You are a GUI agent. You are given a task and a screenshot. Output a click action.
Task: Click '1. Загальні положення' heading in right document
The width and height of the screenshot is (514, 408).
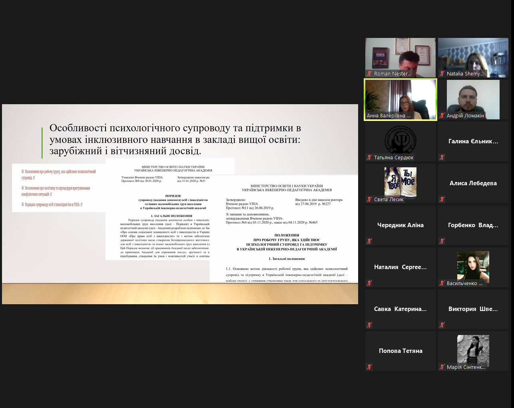(x=287, y=259)
